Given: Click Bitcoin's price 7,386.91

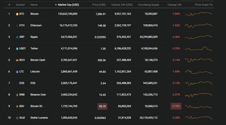Looking at the screenshot, I should [100, 14].
